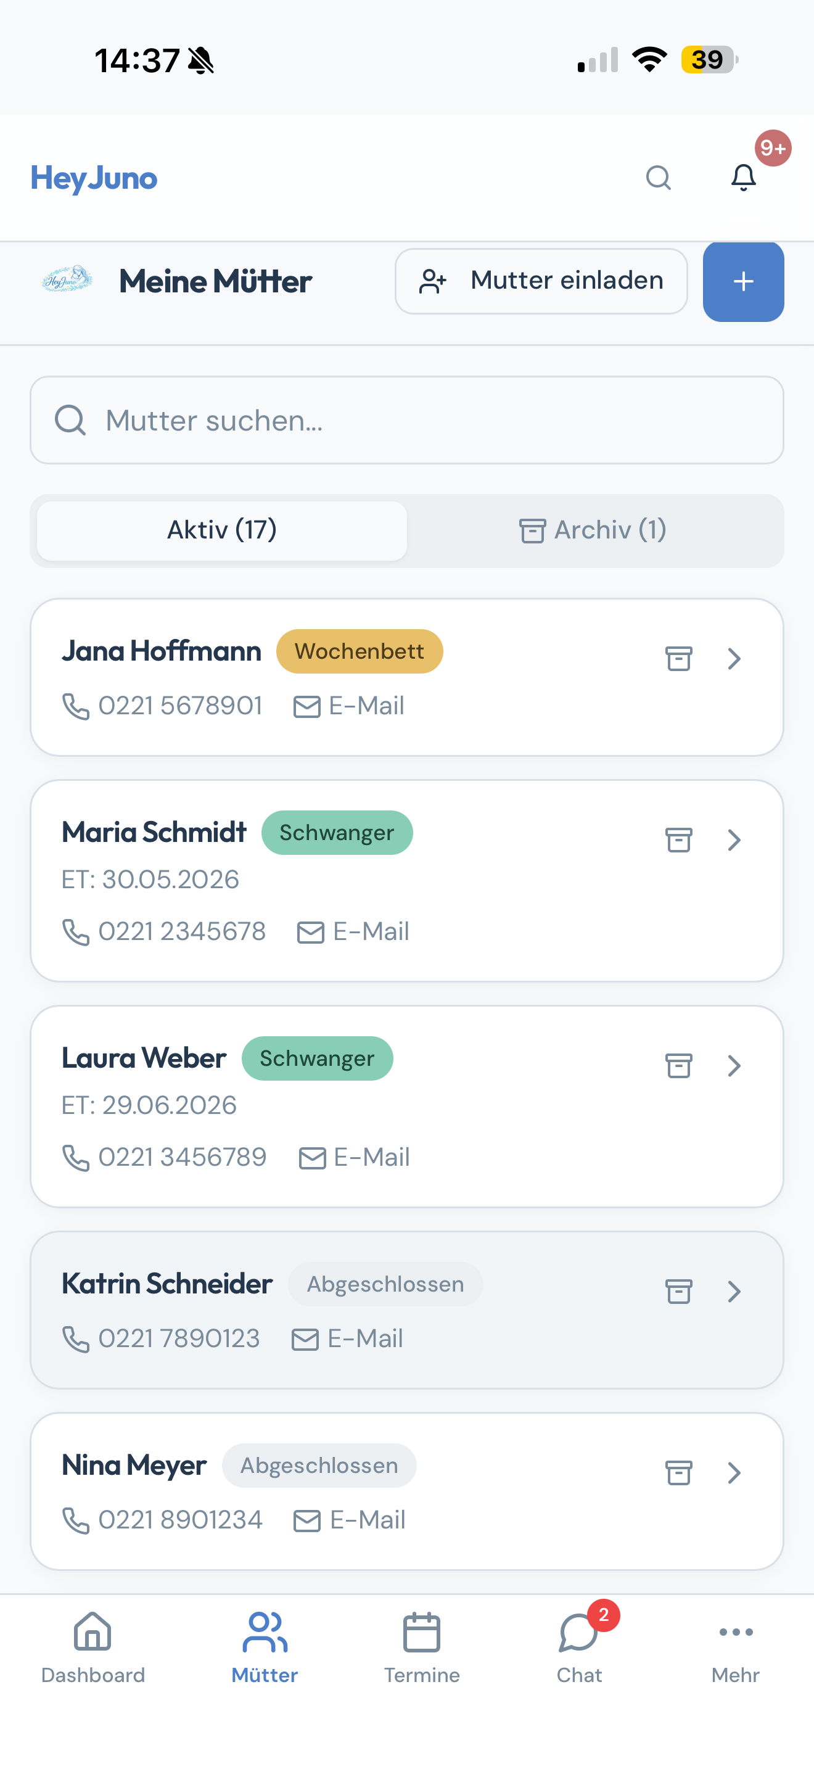814x1769 pixels.
Task: Switch to the Archiv (1) tab
Action: (x=593, y=530)
